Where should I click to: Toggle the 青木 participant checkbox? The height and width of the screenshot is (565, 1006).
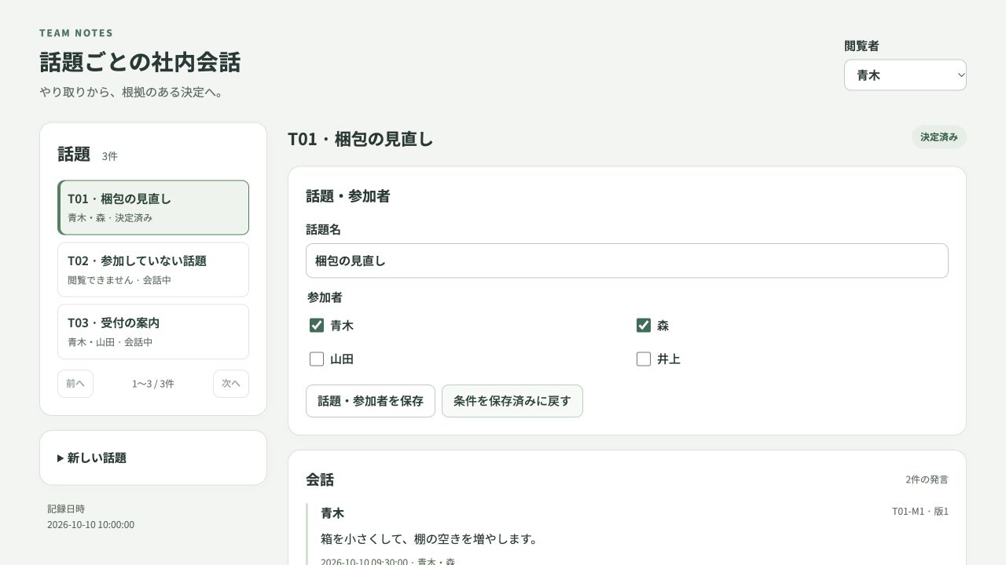coord(317,326)
